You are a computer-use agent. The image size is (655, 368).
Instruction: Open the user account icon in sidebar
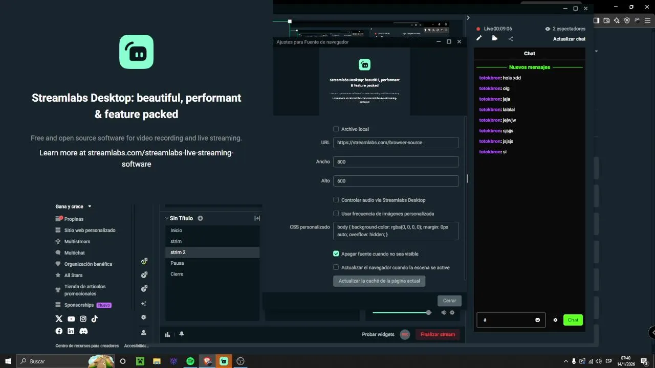point(144,332)
